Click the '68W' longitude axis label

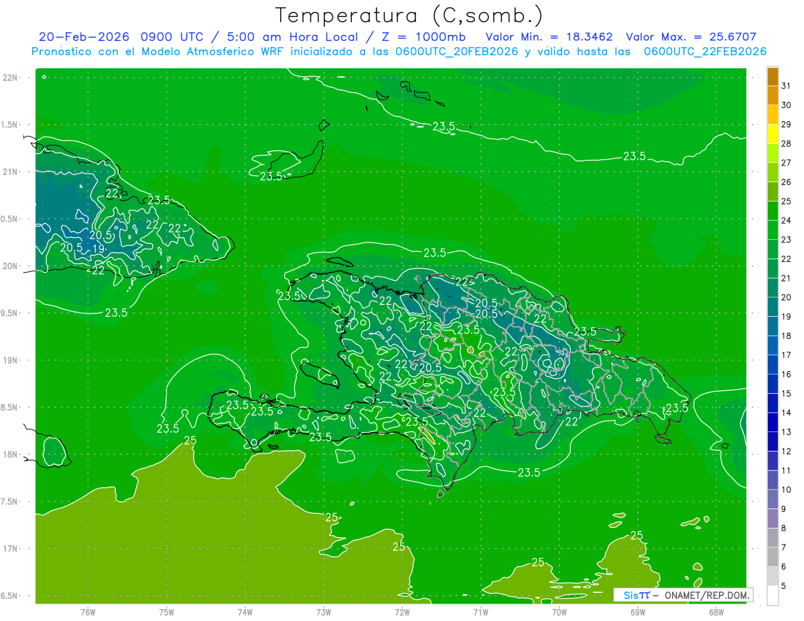(716, 612)
